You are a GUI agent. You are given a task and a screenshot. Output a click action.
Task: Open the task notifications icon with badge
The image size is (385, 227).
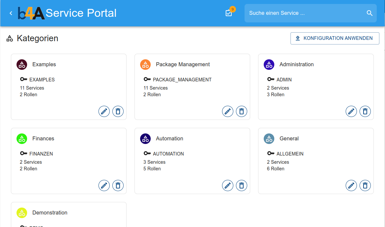coord(229,13)
